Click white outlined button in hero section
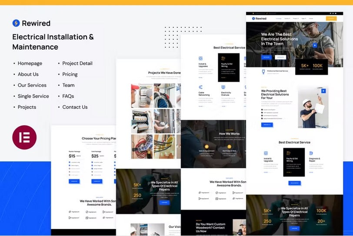 (280, 57)
